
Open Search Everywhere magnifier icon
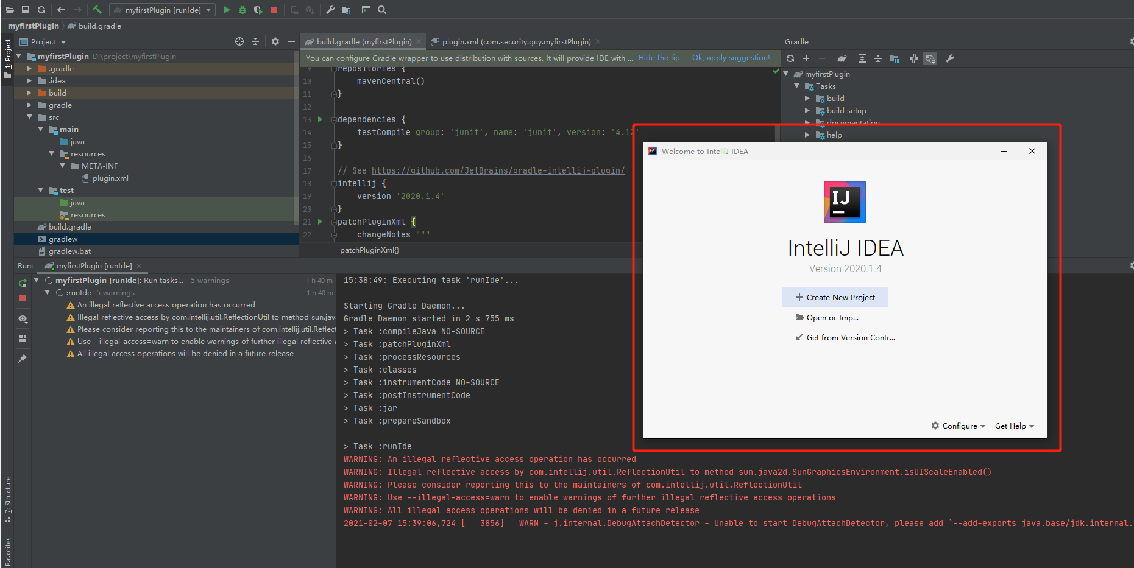(x=382, y=10)
